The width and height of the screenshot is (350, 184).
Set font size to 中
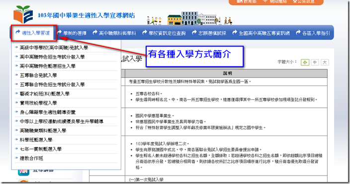pyautogui.click(x=315, y=62)
